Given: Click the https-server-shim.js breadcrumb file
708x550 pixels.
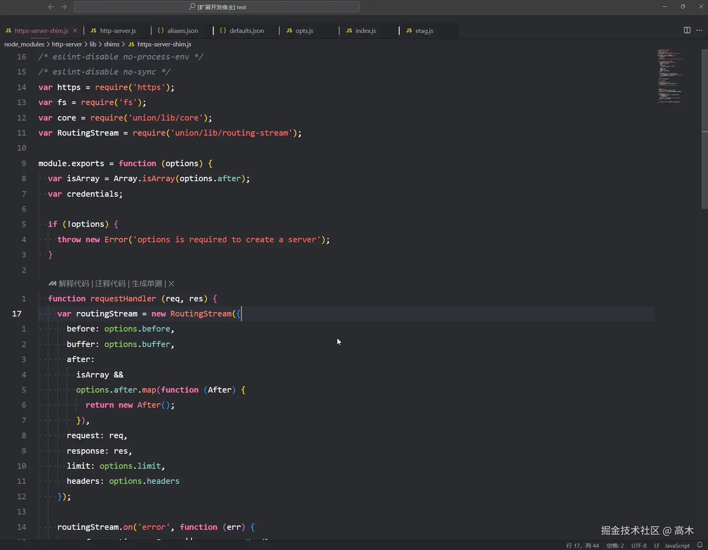Looking at the screenshot, I should (x=164, y=44).
